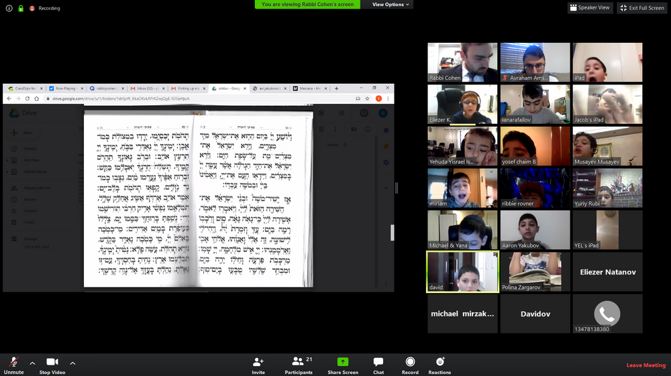
Task: Expand View Options dropdown
Action: pos(391,4)
